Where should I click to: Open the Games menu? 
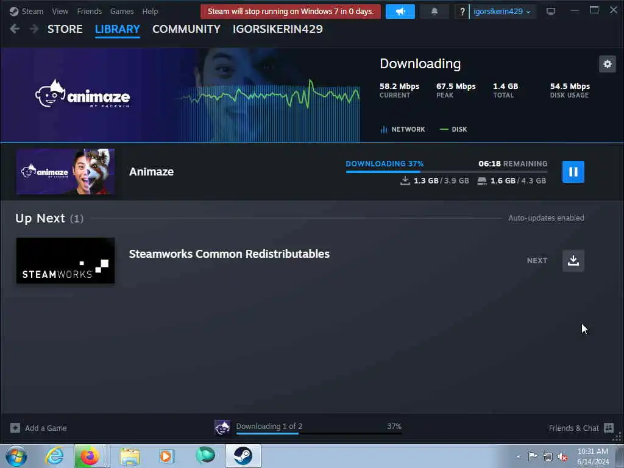click(x=122, y=11)
